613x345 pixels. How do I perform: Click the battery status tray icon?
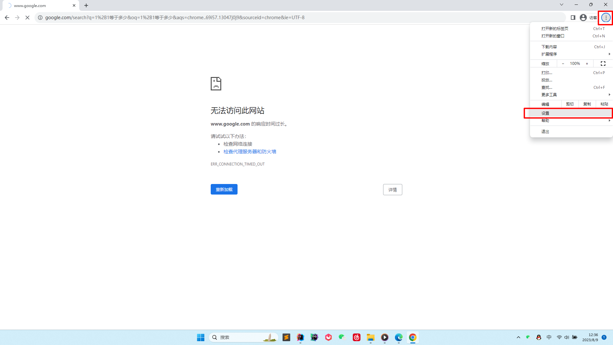click(x=575, y=337)
